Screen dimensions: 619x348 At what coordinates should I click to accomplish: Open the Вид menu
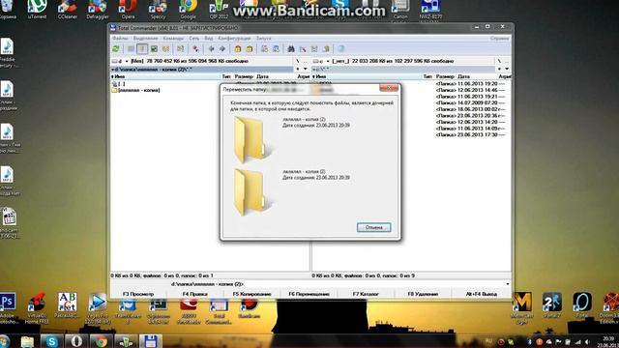[x=209, y=39]
